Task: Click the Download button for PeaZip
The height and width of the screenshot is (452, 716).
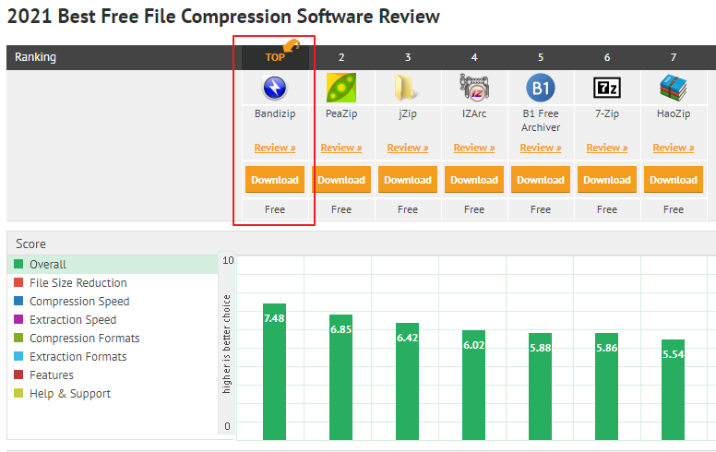Action: coord(341,180)
